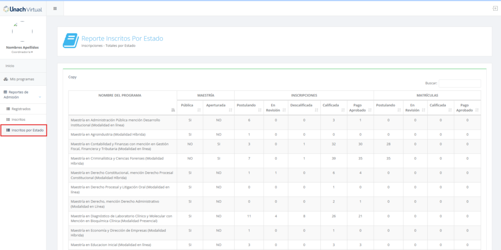Open the Inscritos report
This screenshot has width=501, height=250.
tap(19, 119)
